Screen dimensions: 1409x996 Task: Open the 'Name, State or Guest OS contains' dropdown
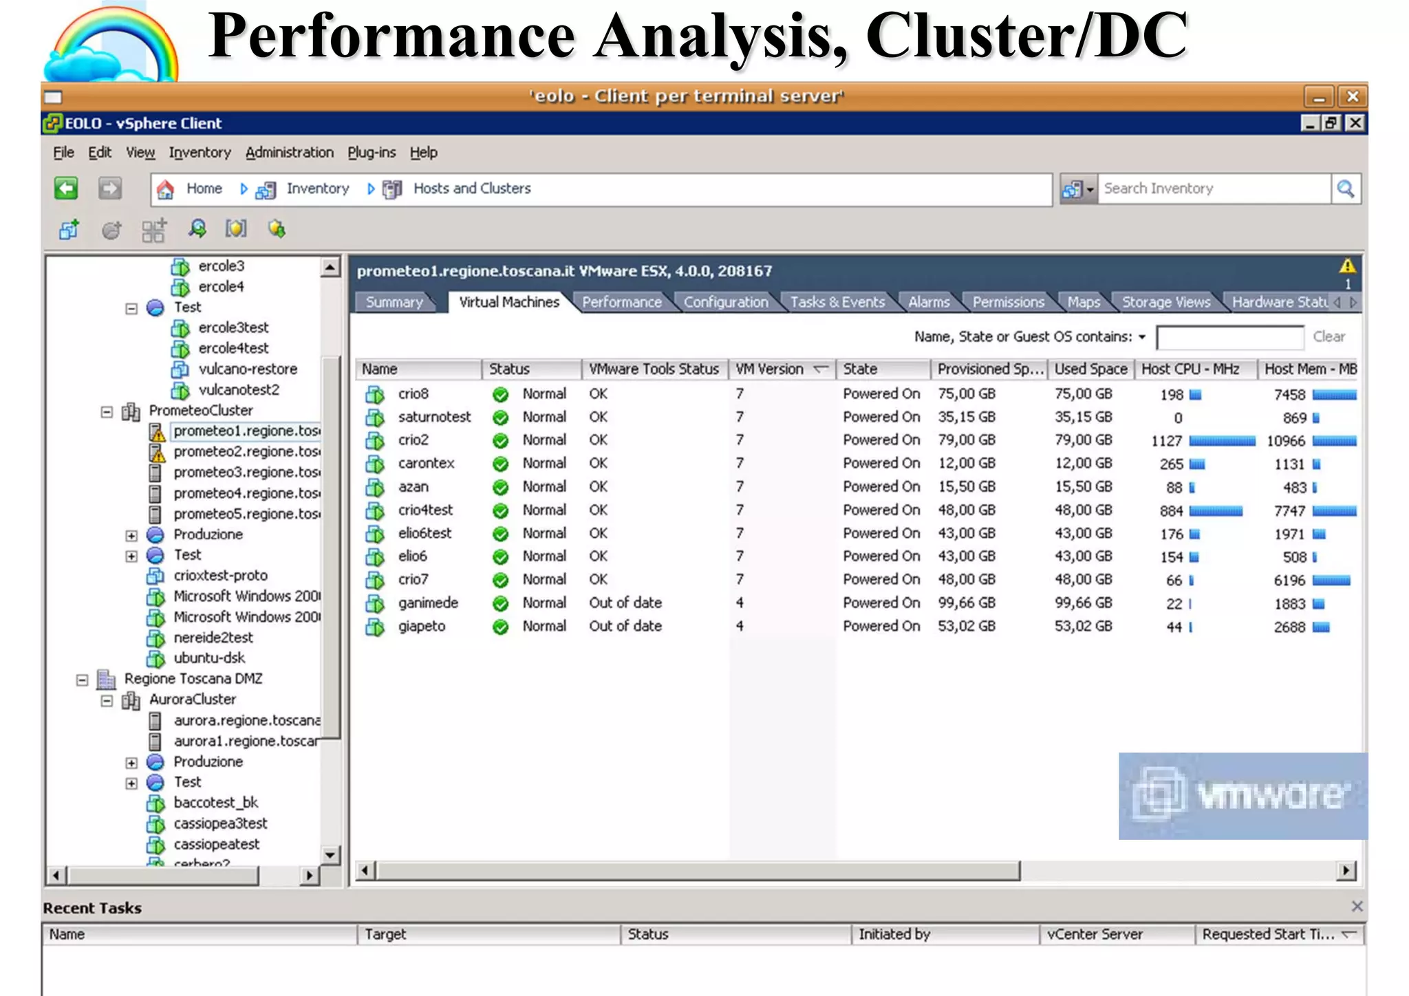click(x=1142, y=337)
